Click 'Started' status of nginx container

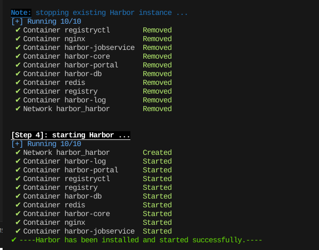coord(157,223)
